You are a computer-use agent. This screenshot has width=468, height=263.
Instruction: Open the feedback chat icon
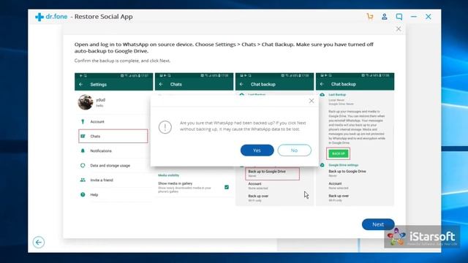399,17
